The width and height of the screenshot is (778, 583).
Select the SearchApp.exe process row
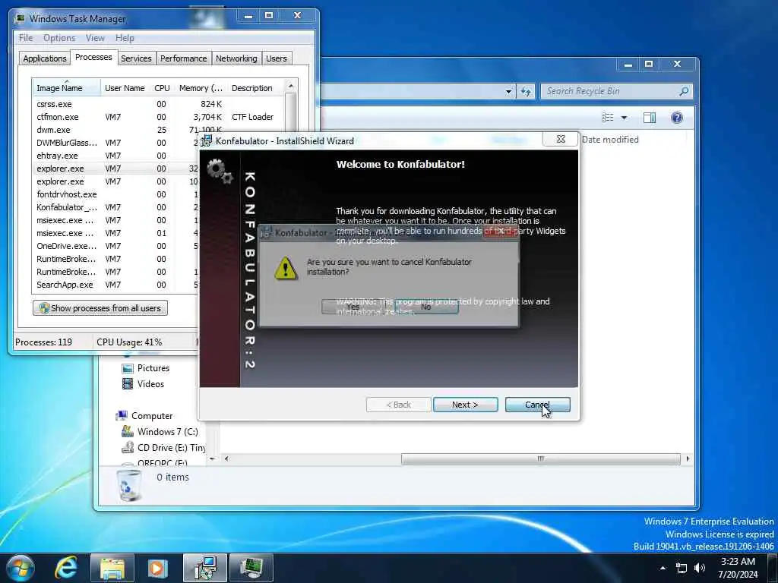coord(115,285)
